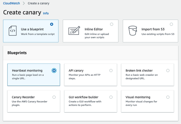Click the Create a canary breadcrumb
Image resolution: width=181 pixels, height=124 pixels.
coord(39,3)
